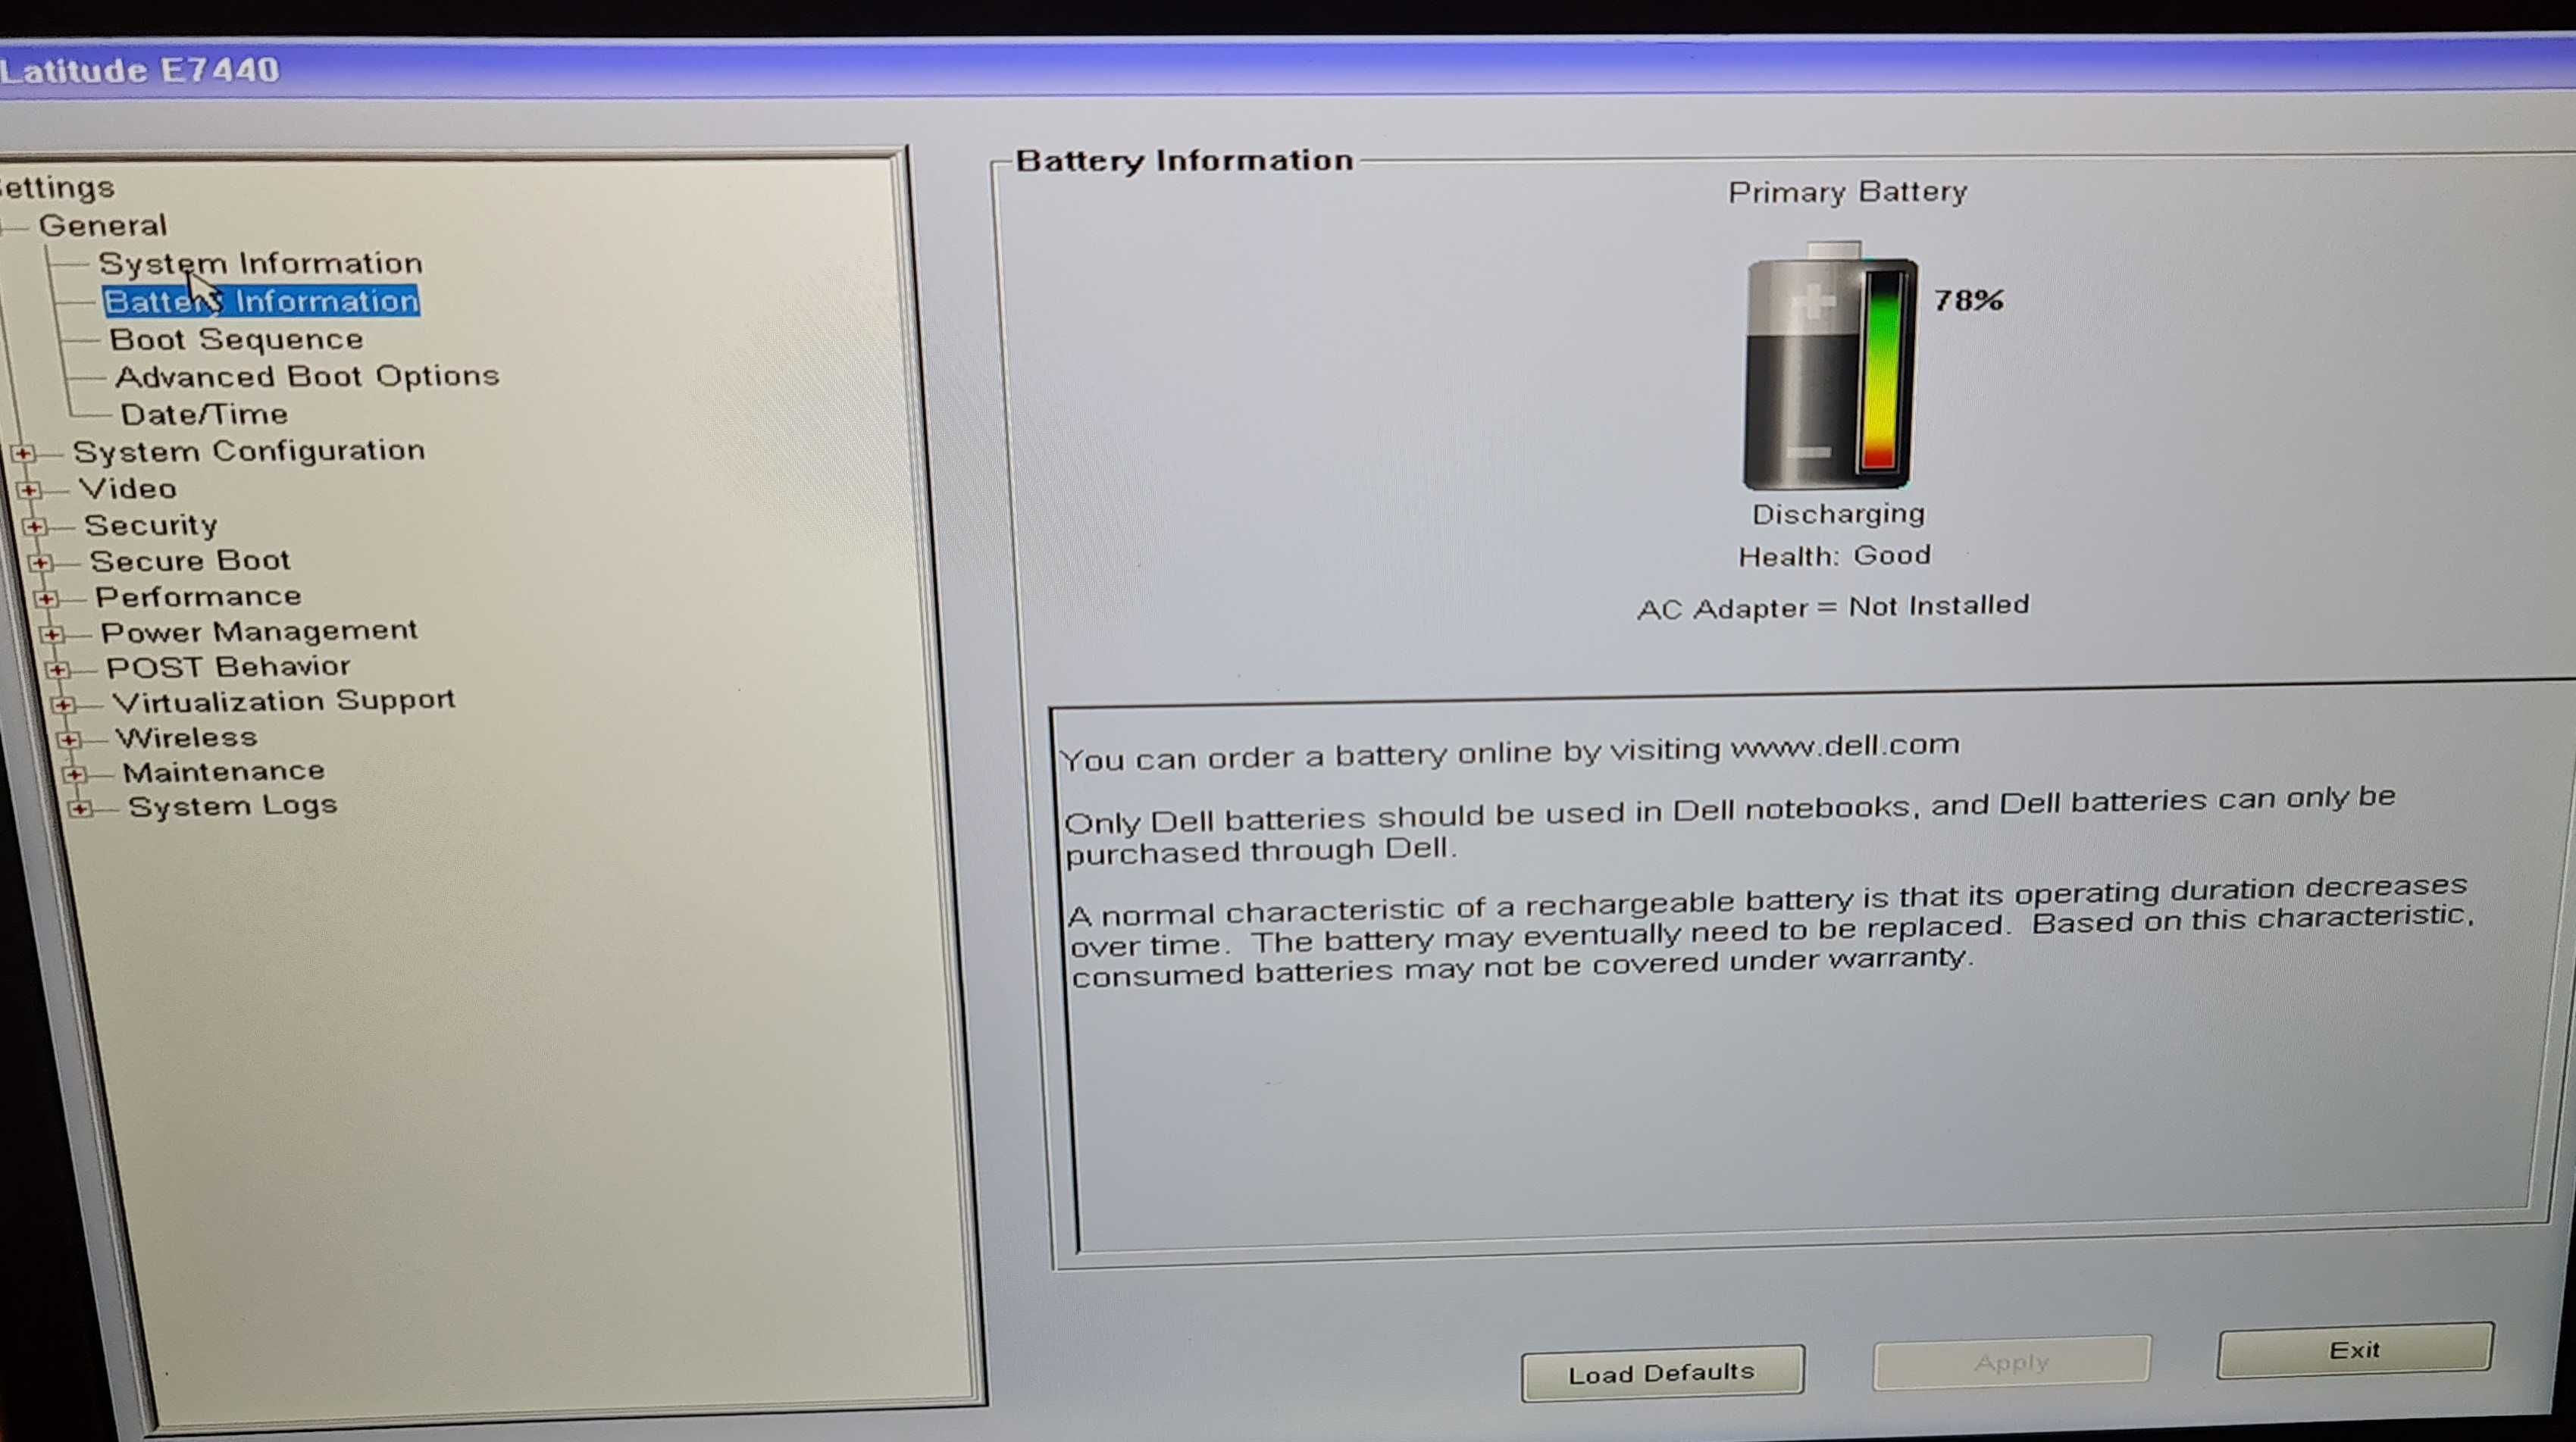Select the Security category label

pyautogui.click(x=151, y=525)
